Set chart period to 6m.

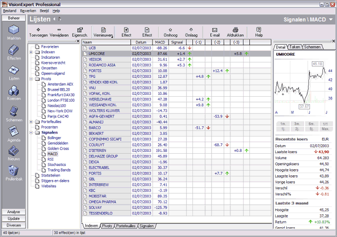point(311,124)
